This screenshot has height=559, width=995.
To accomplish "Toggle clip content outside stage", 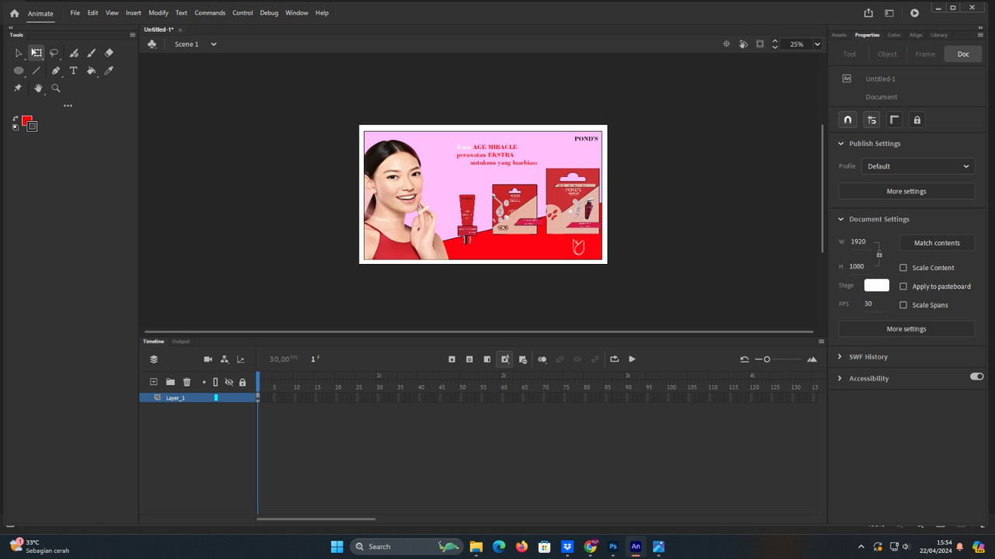I will tap(760, 44).
